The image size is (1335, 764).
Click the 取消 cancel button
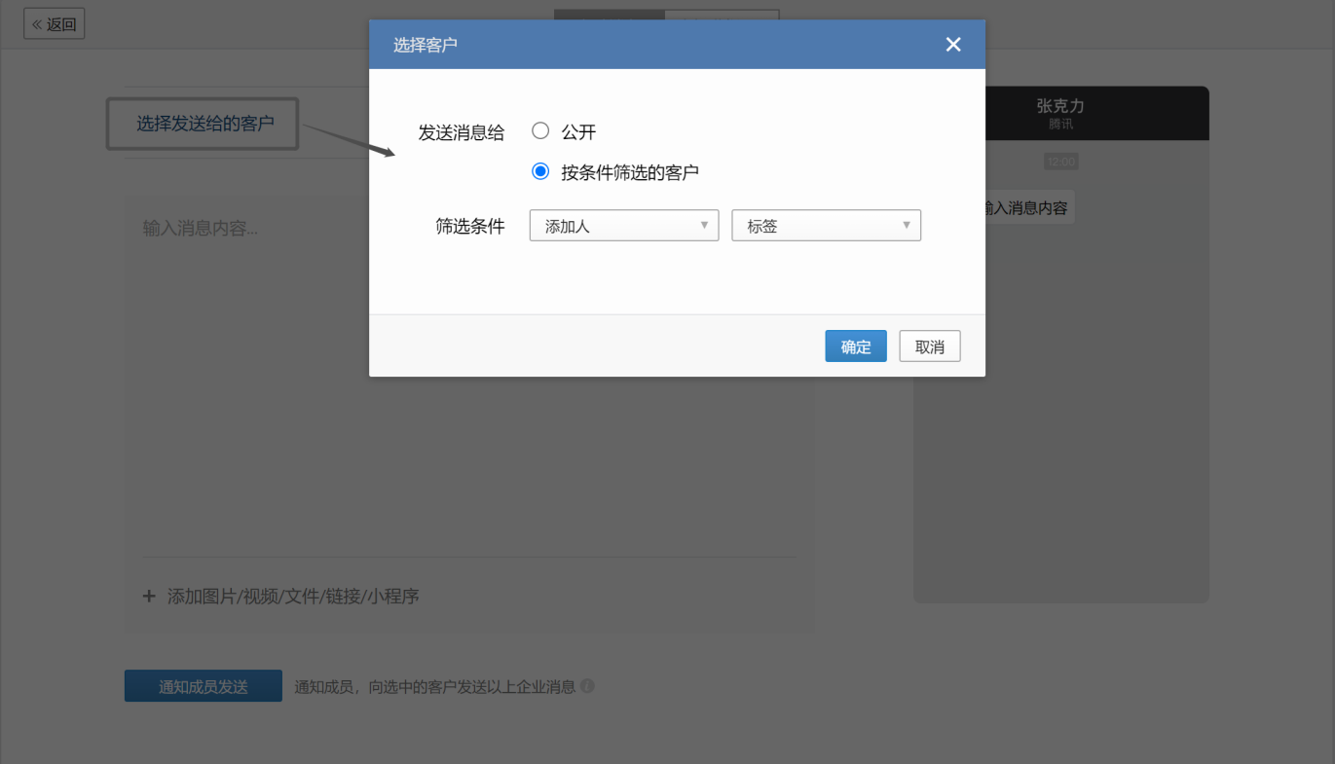coord(929,346)
